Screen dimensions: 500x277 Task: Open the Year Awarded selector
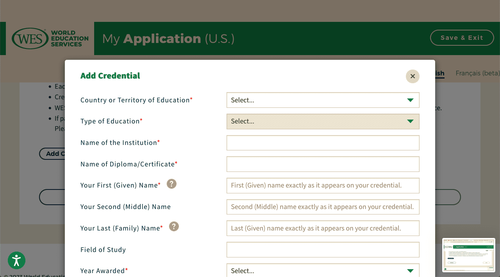(x=323, y=270)
